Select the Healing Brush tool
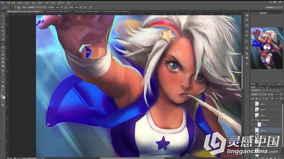284x159 pixels. pos(3,39)
